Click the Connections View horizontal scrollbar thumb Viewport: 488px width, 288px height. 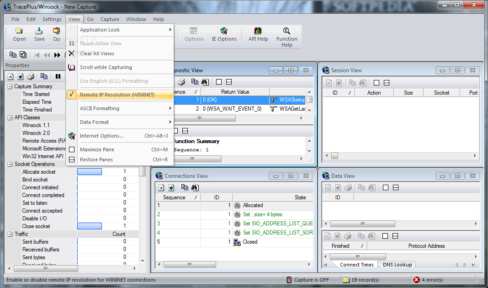point(190,264)
